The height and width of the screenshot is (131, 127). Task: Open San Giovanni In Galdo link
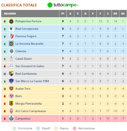30,66
